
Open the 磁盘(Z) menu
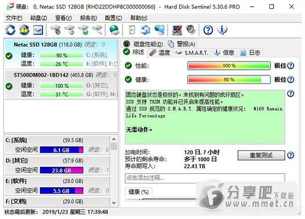point(39,18)
